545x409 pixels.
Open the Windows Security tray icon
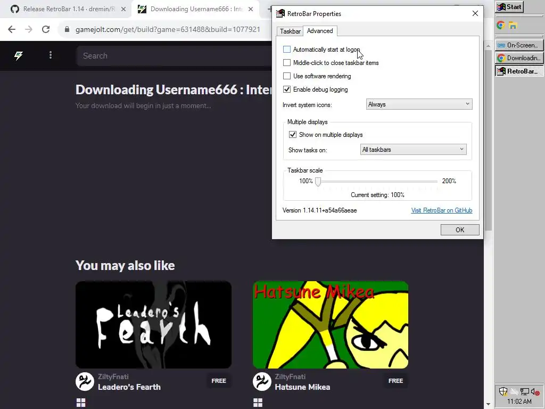point(503,391)
